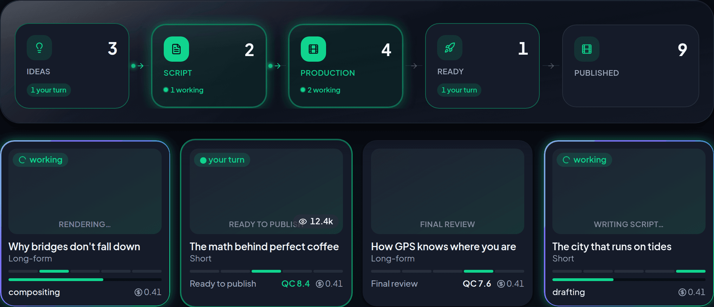Click the dollar icon on the bridges card
The height and width of the screenshot is (307, 714).
(138, 292)
